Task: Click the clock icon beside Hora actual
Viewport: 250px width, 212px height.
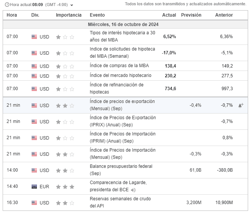Action: pos(7,5)
